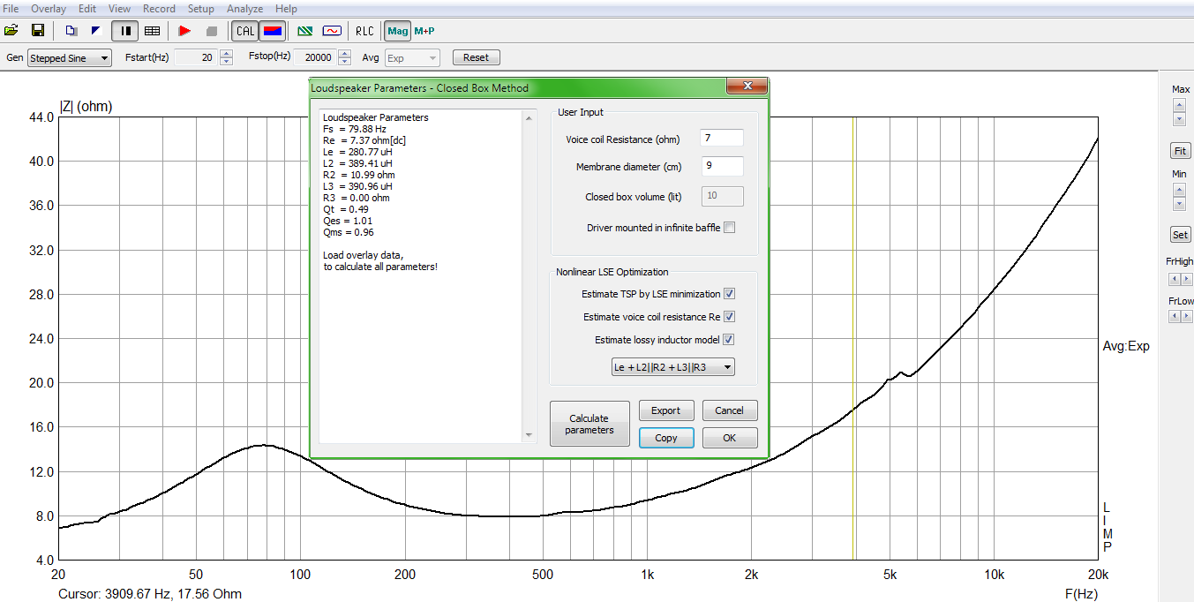Decrease Fstart with the down arrow
The height and width of the screenshot is (602, 1194).
point(226,62)
